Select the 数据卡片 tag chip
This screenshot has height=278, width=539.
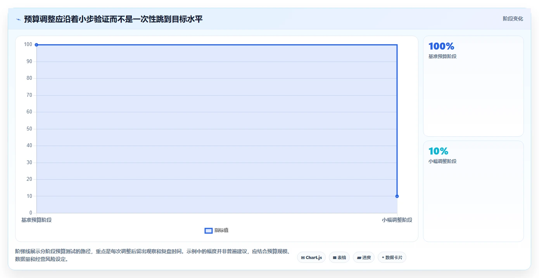(x=392, y=257)
